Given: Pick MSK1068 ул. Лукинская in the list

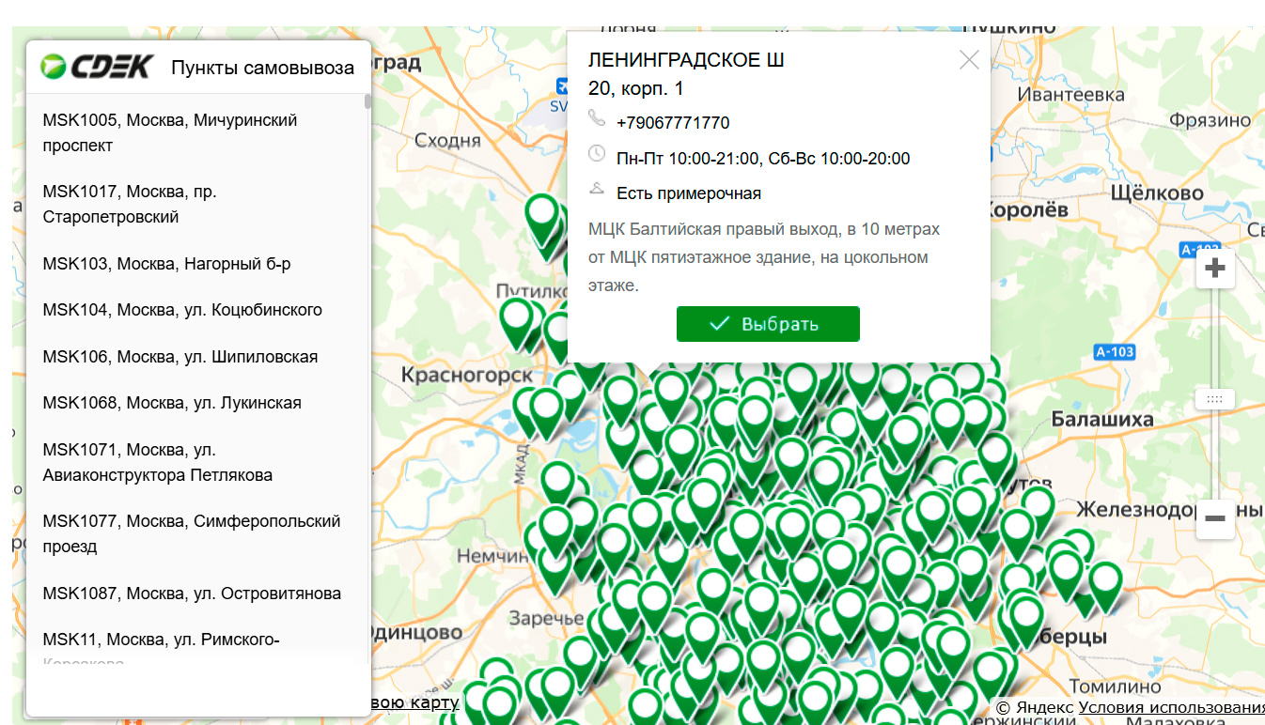Looking at the screenshot, I should pos(172,403).
